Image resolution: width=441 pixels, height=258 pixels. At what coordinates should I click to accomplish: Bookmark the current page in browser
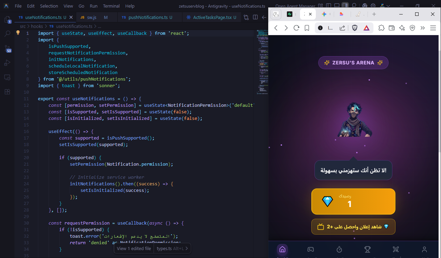(x=307, y=28)
